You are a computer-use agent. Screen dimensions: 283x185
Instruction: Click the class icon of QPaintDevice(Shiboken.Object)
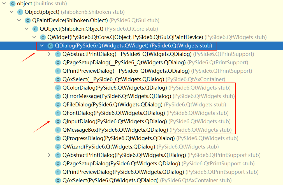pos(28,20)
